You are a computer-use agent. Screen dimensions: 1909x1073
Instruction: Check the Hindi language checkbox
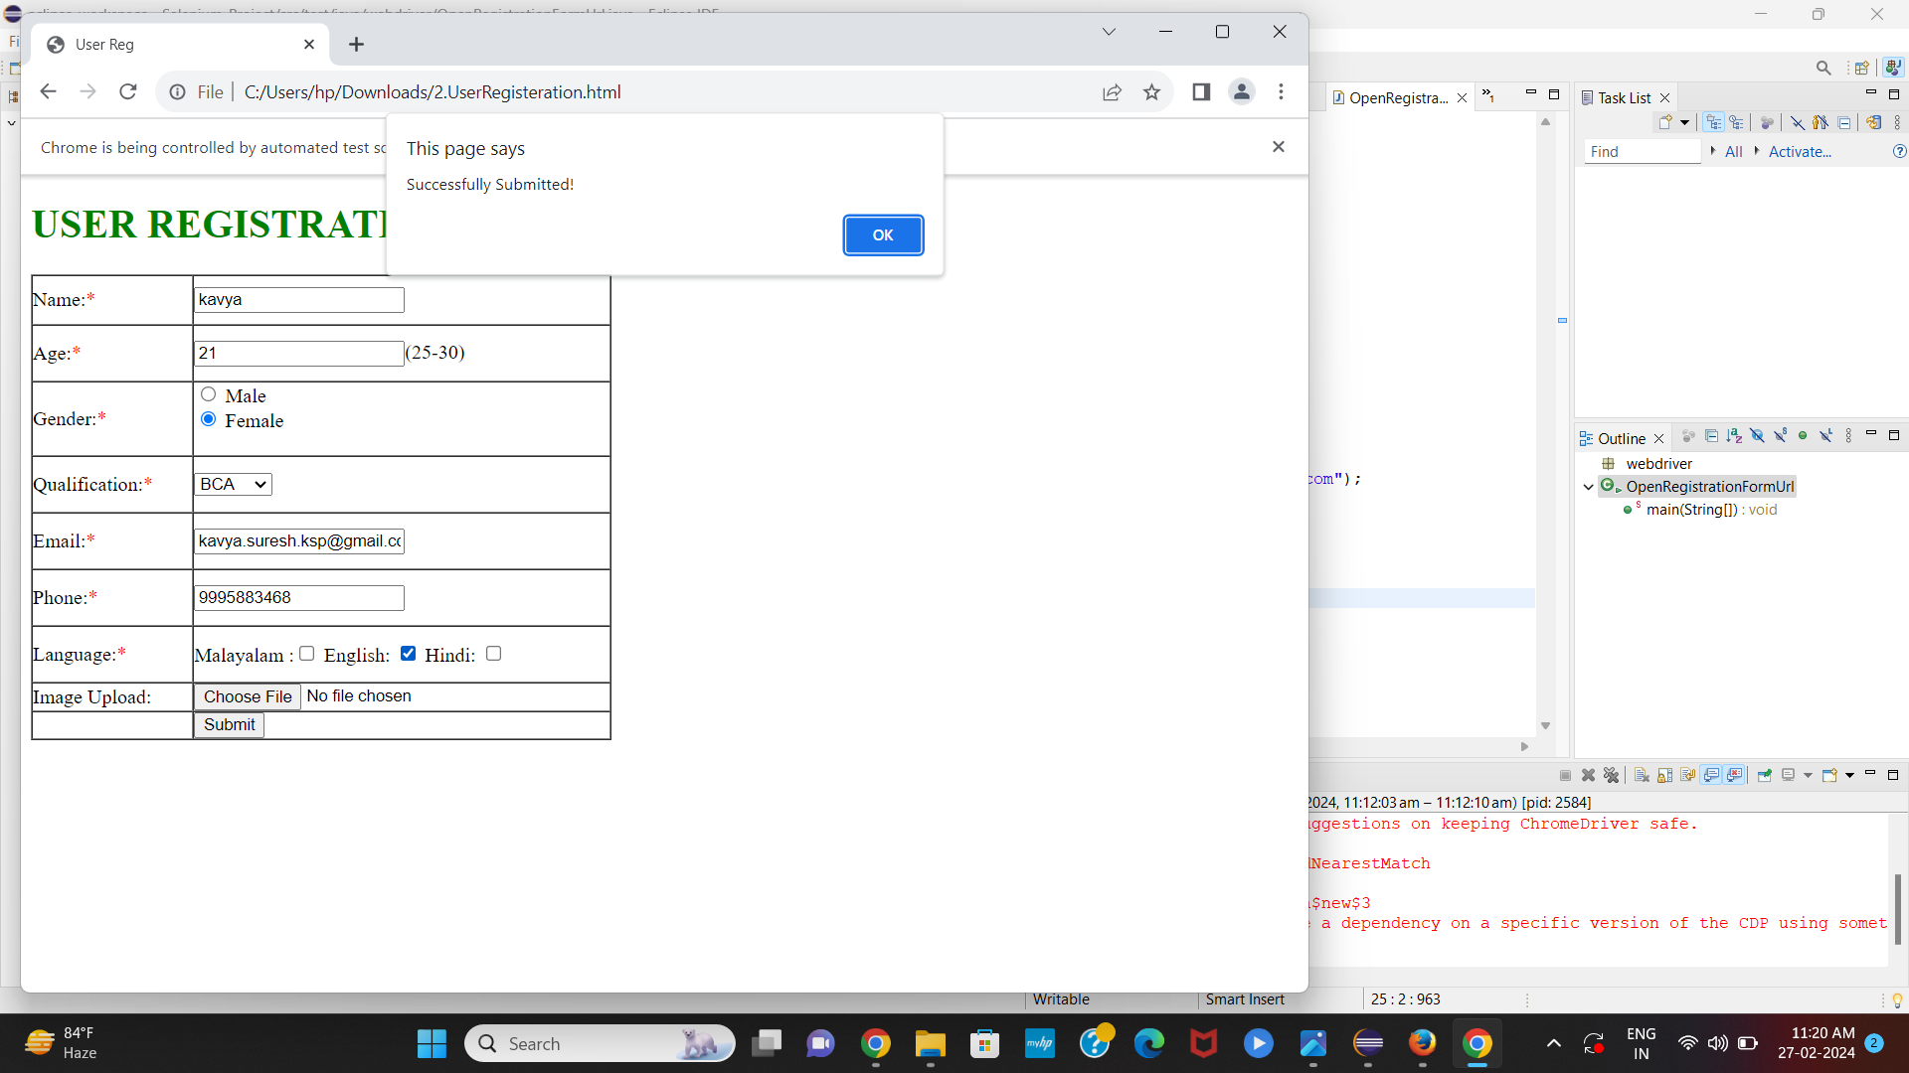click(x=493, y=654)
